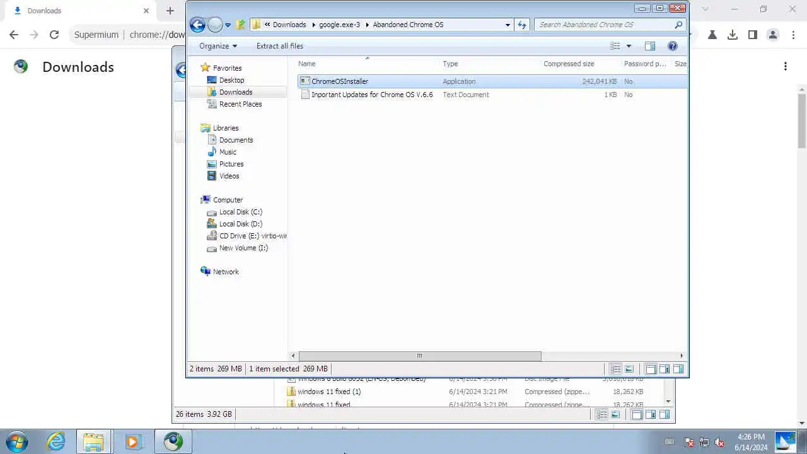
Task: Click the greyed Forward arrow in Explorer
Action: [215, 25]
